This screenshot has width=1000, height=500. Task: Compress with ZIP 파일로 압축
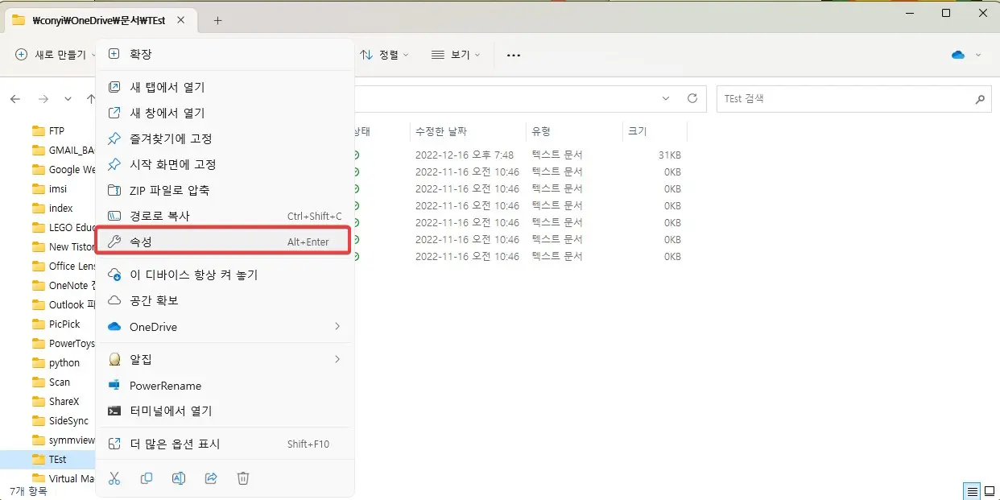[x=225, y=190]
